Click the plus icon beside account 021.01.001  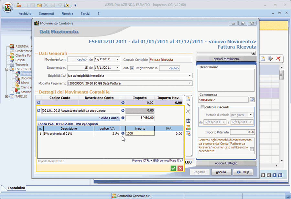[x=38, y=111]
